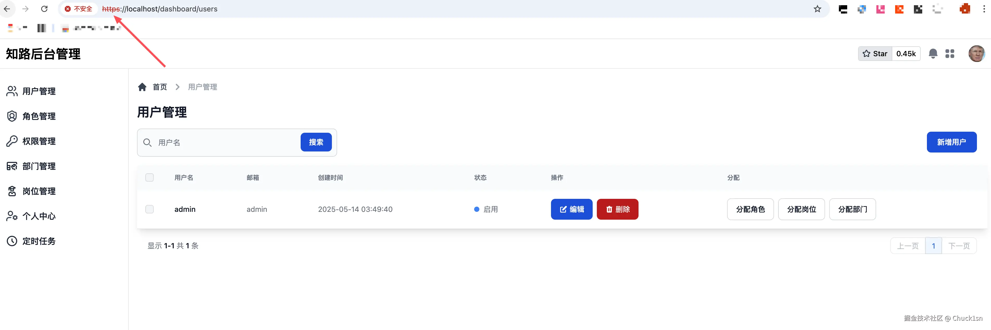Check the checkbox on the admin row
This screenshot has width=991, height=330.
(x=150, y=209)
